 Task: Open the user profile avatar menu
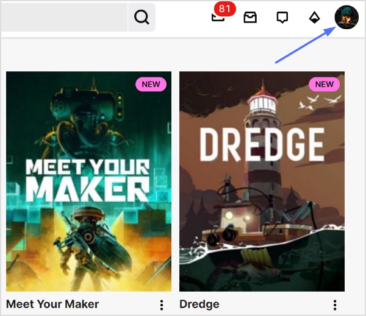[x=346, y=17]
